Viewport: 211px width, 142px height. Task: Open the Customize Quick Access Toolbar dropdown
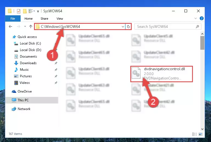[38, 11]
